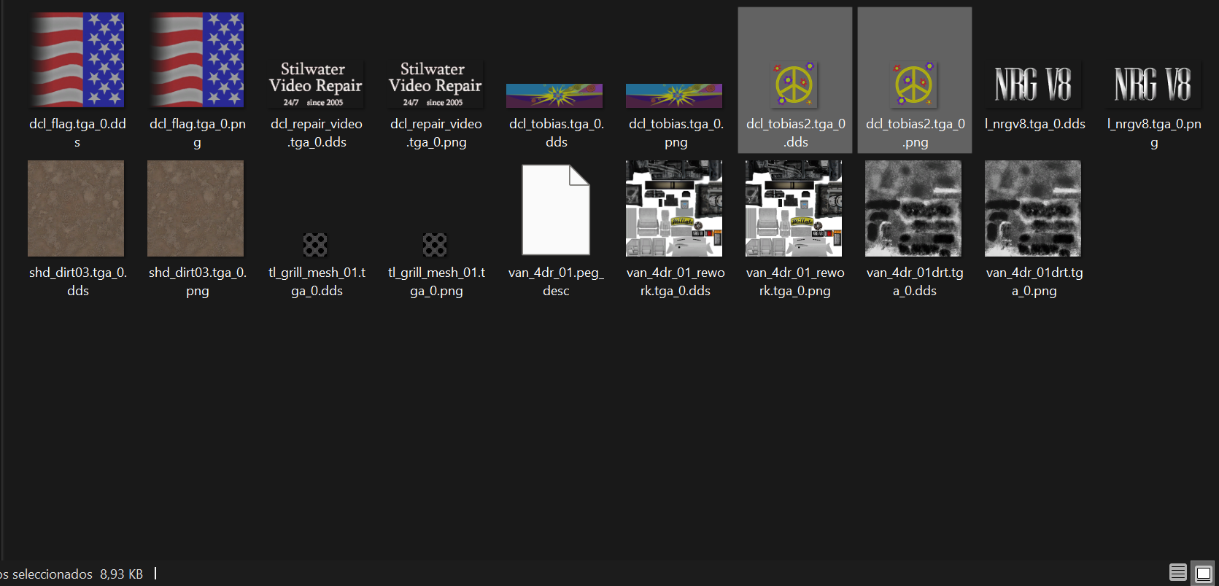This screenshot has height=586, width=1219.
Task: Select the dcl_flag.tga_0.dds flag thumbnail
Action: (77, 60)
